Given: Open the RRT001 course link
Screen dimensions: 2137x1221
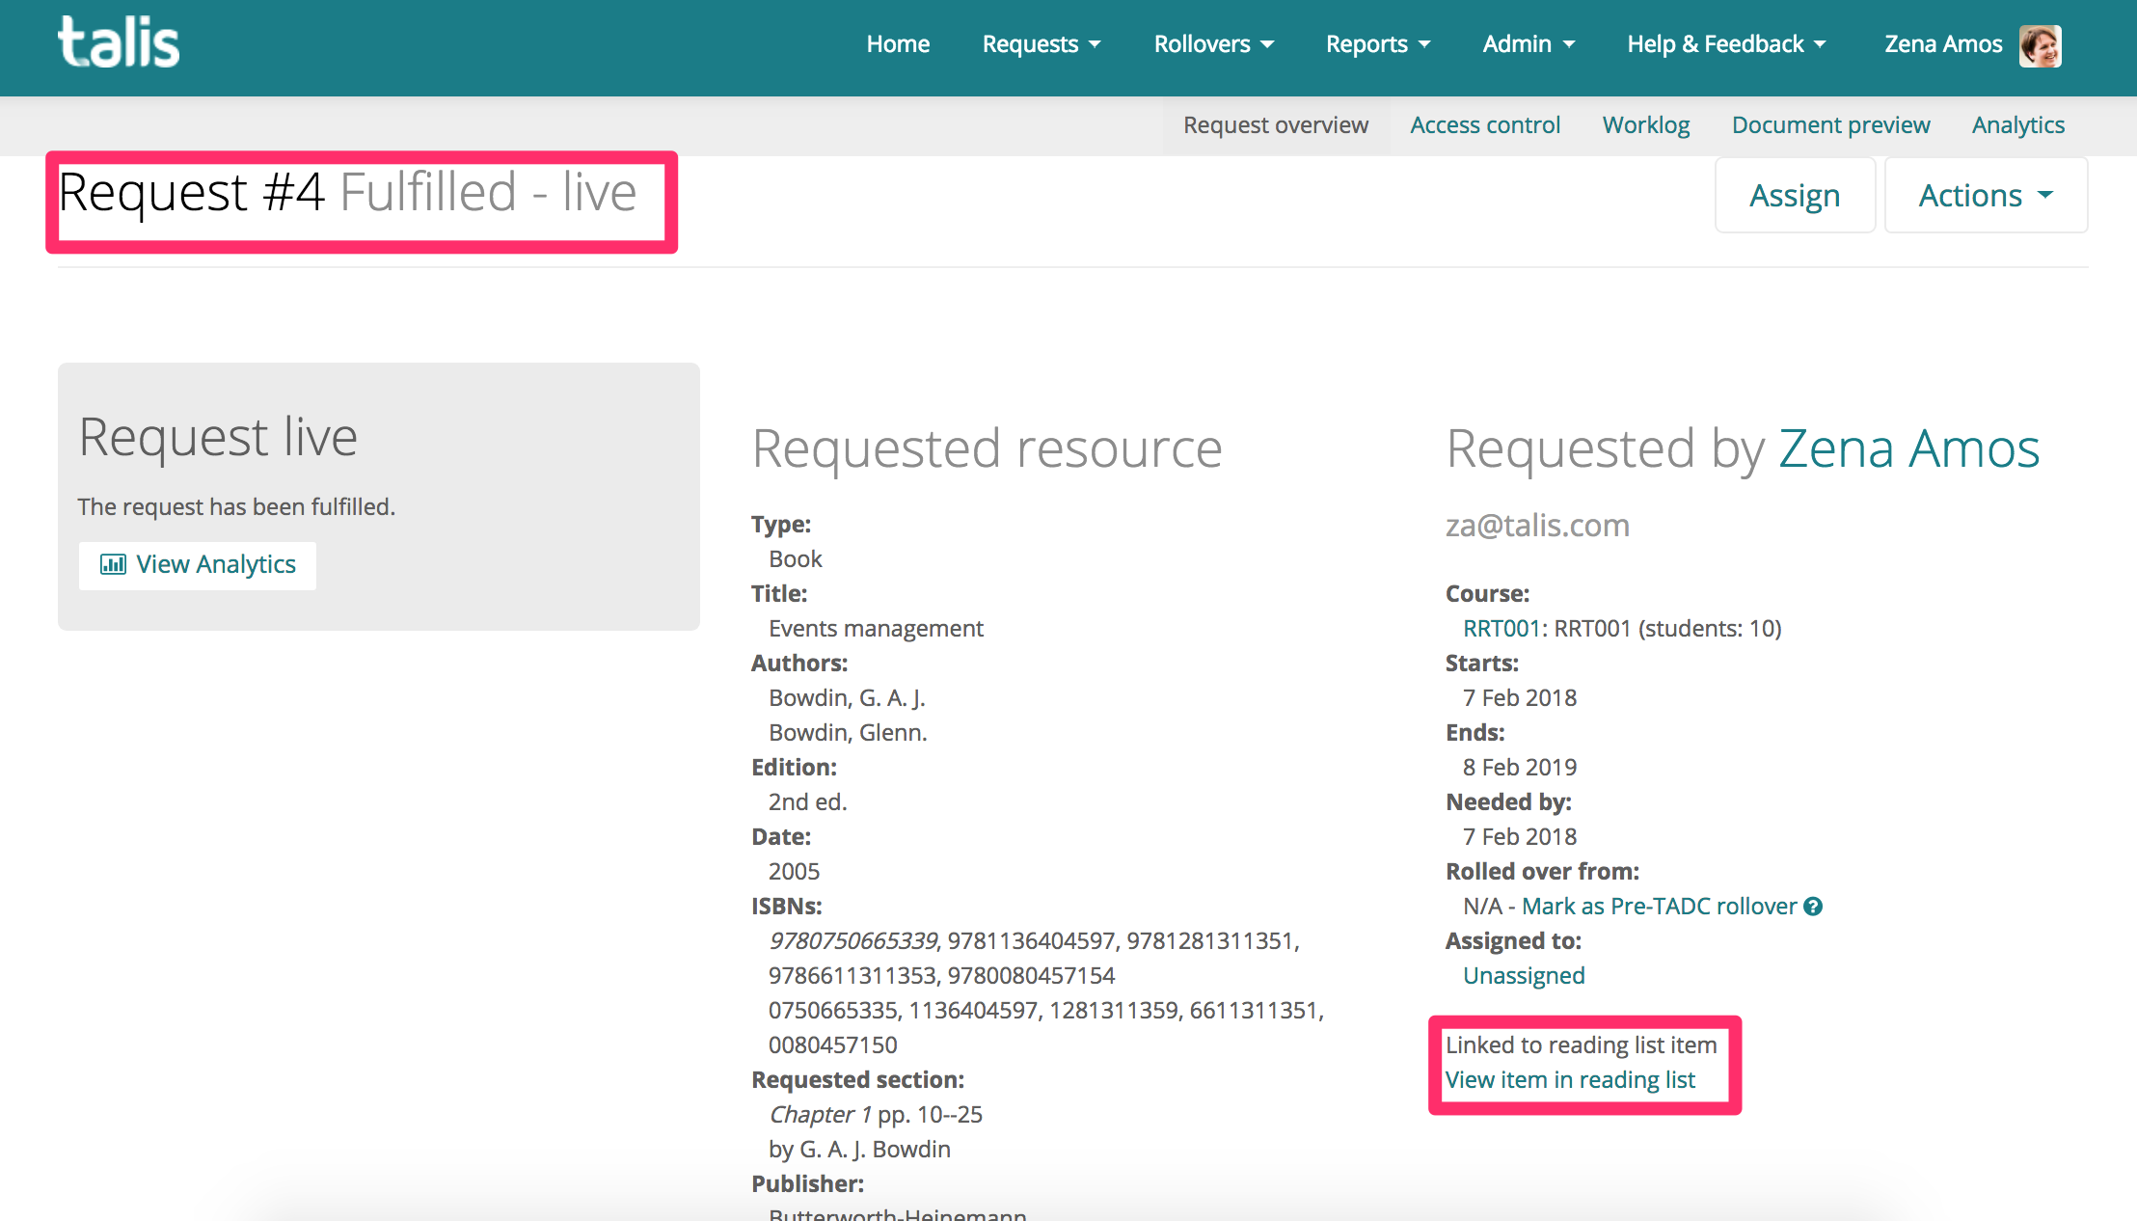Looking at the screenshot, I should point(1501,628).
